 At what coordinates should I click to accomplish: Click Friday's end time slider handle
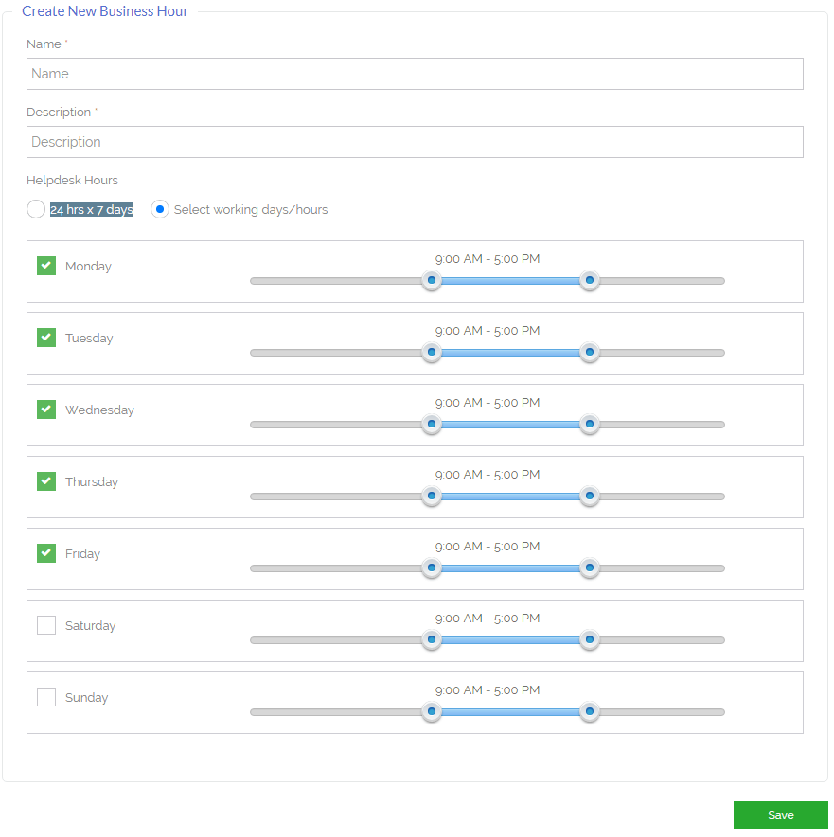tap(590, 567)
